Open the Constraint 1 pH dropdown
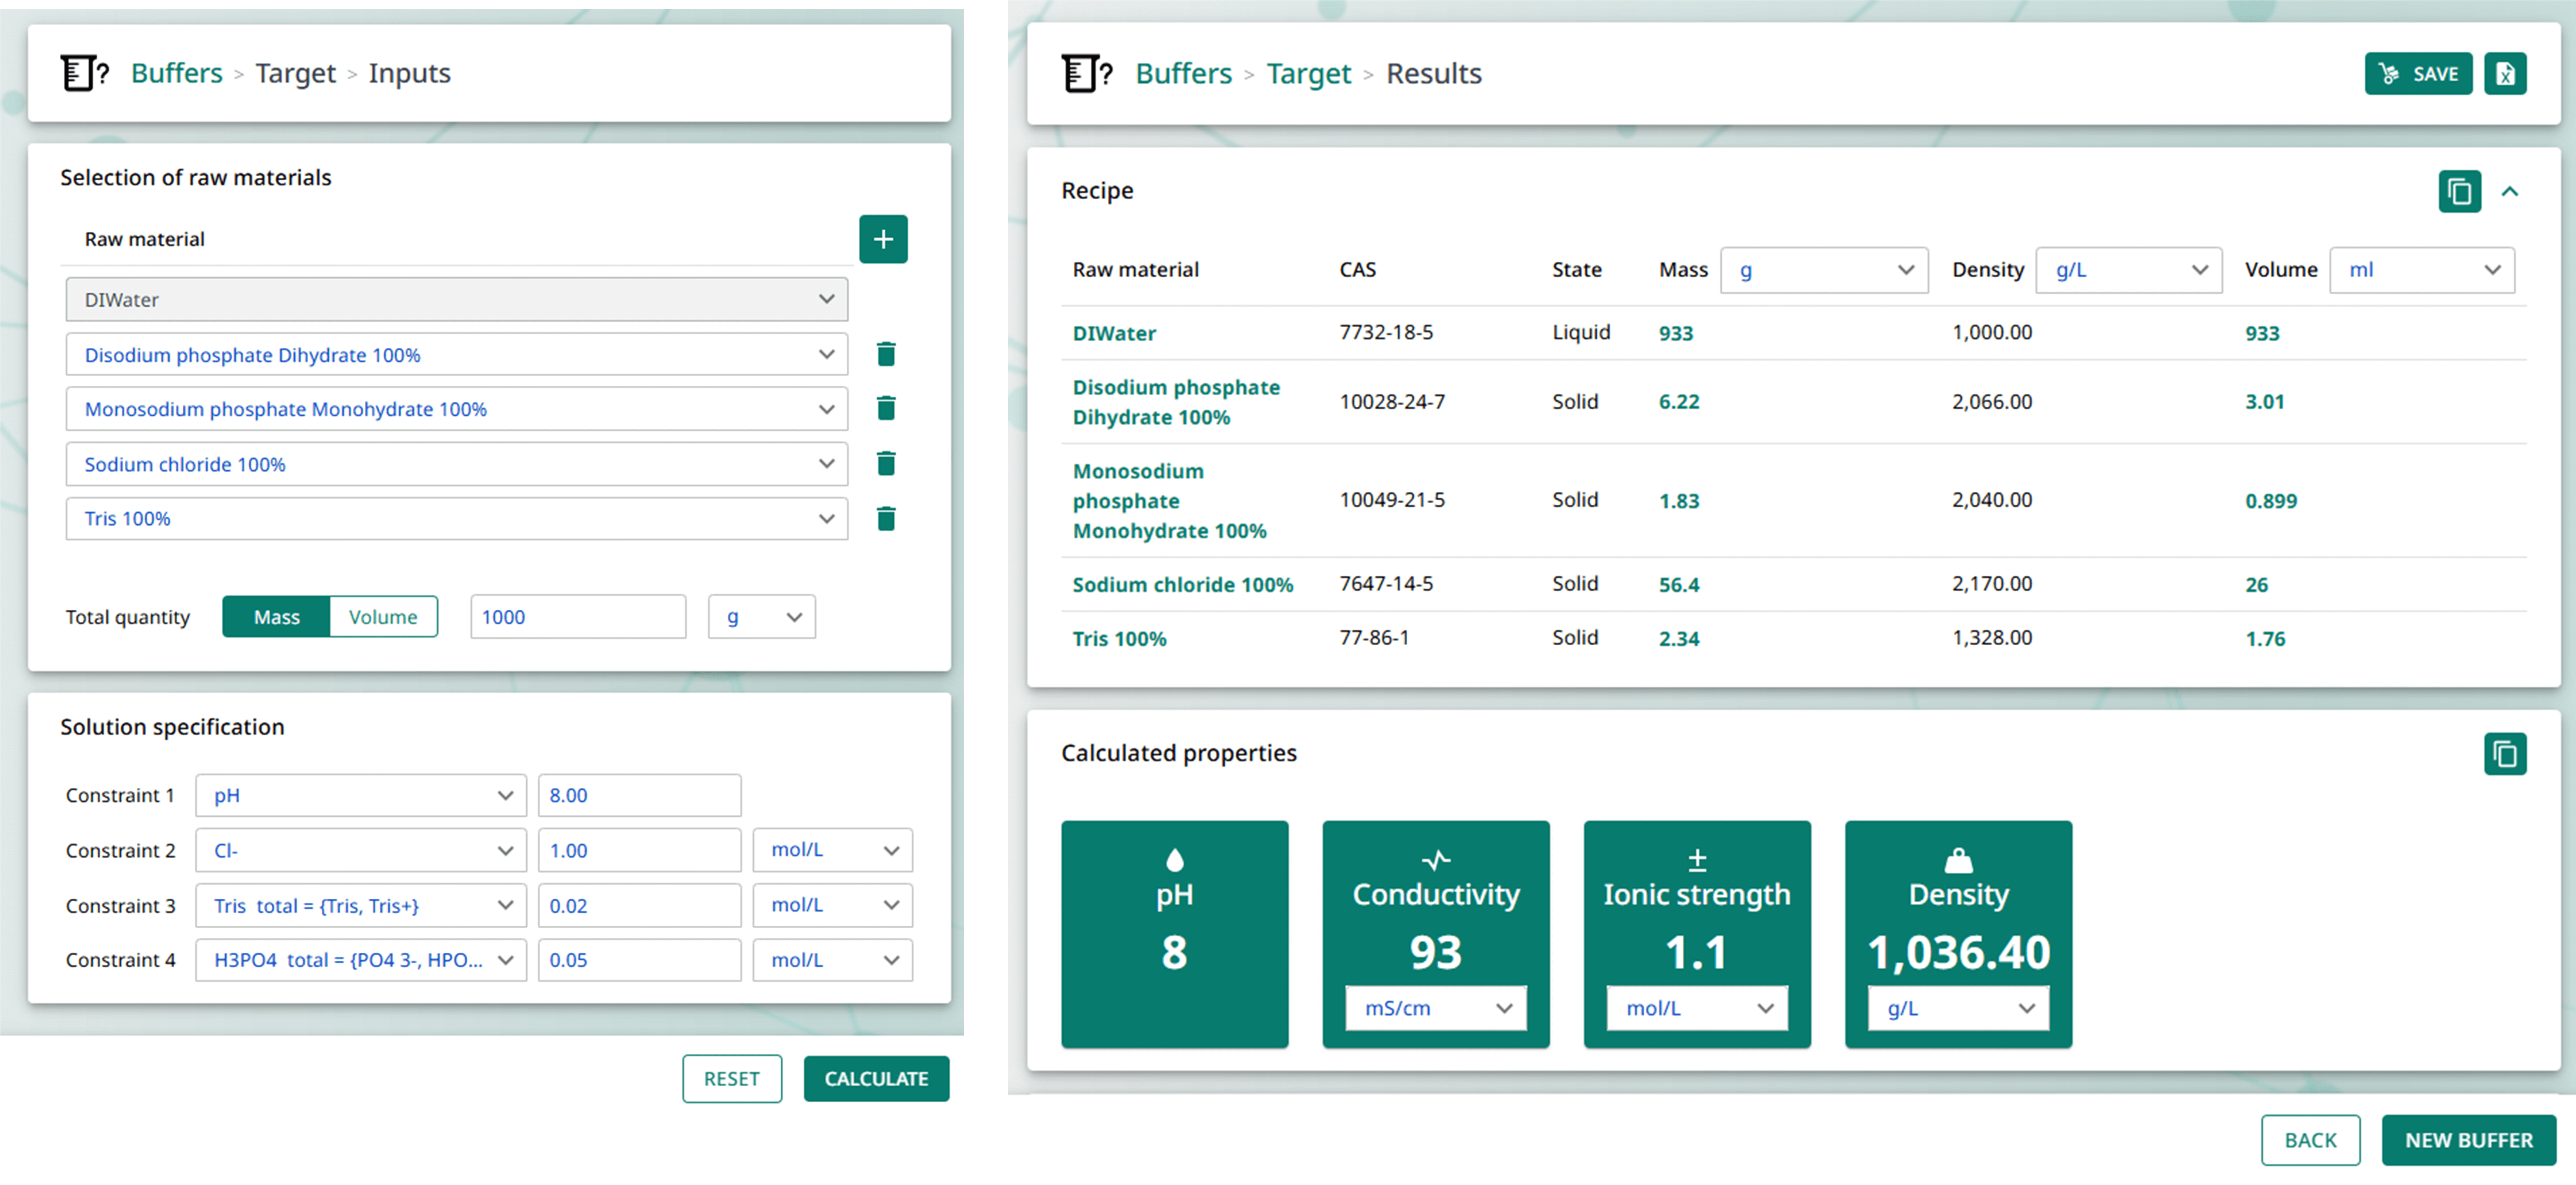 point(360,795)
